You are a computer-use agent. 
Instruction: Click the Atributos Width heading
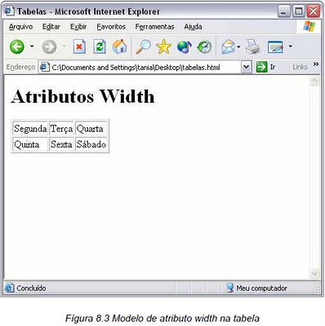click(x=82, y=96)
